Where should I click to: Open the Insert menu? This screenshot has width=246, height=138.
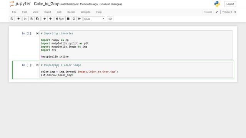tap(48, 12)
